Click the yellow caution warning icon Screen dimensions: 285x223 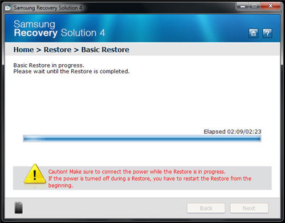tap(35, 174)
